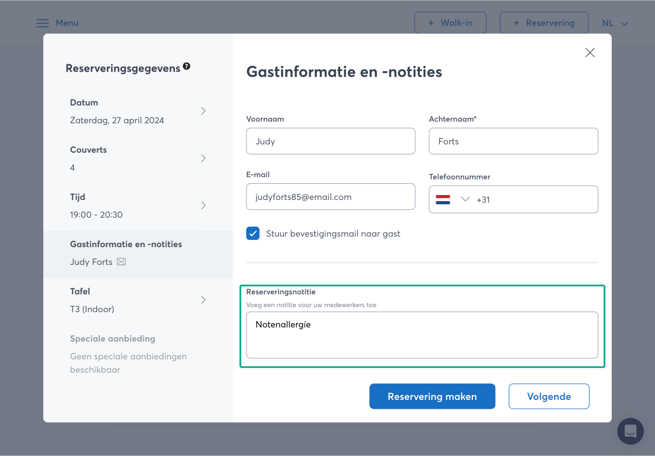655x456 pixels.
Task: Click the help icon beside Reserveringsgegevens
Action: [x=187, y=66]
